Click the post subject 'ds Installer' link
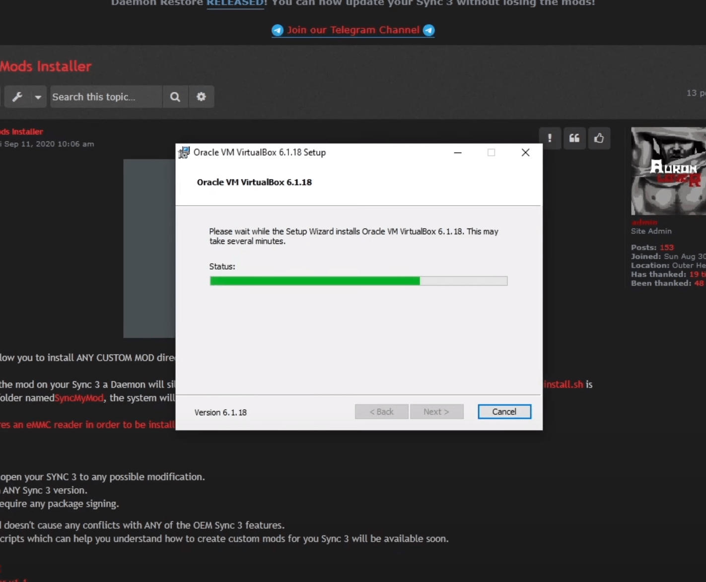Screen dimensions: 706x582 click(x=21, y=132)
